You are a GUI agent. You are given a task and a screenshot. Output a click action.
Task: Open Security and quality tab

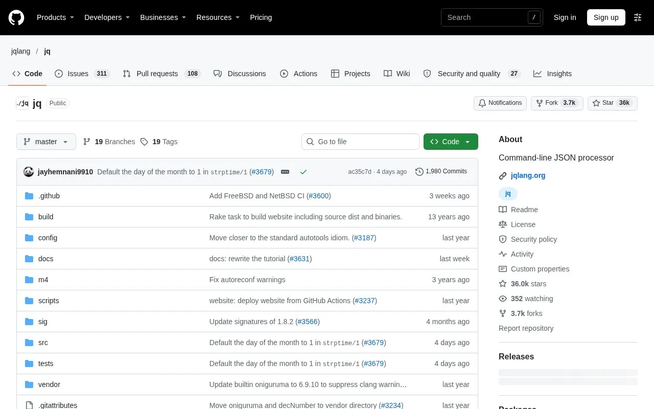(x=472, y=74)
